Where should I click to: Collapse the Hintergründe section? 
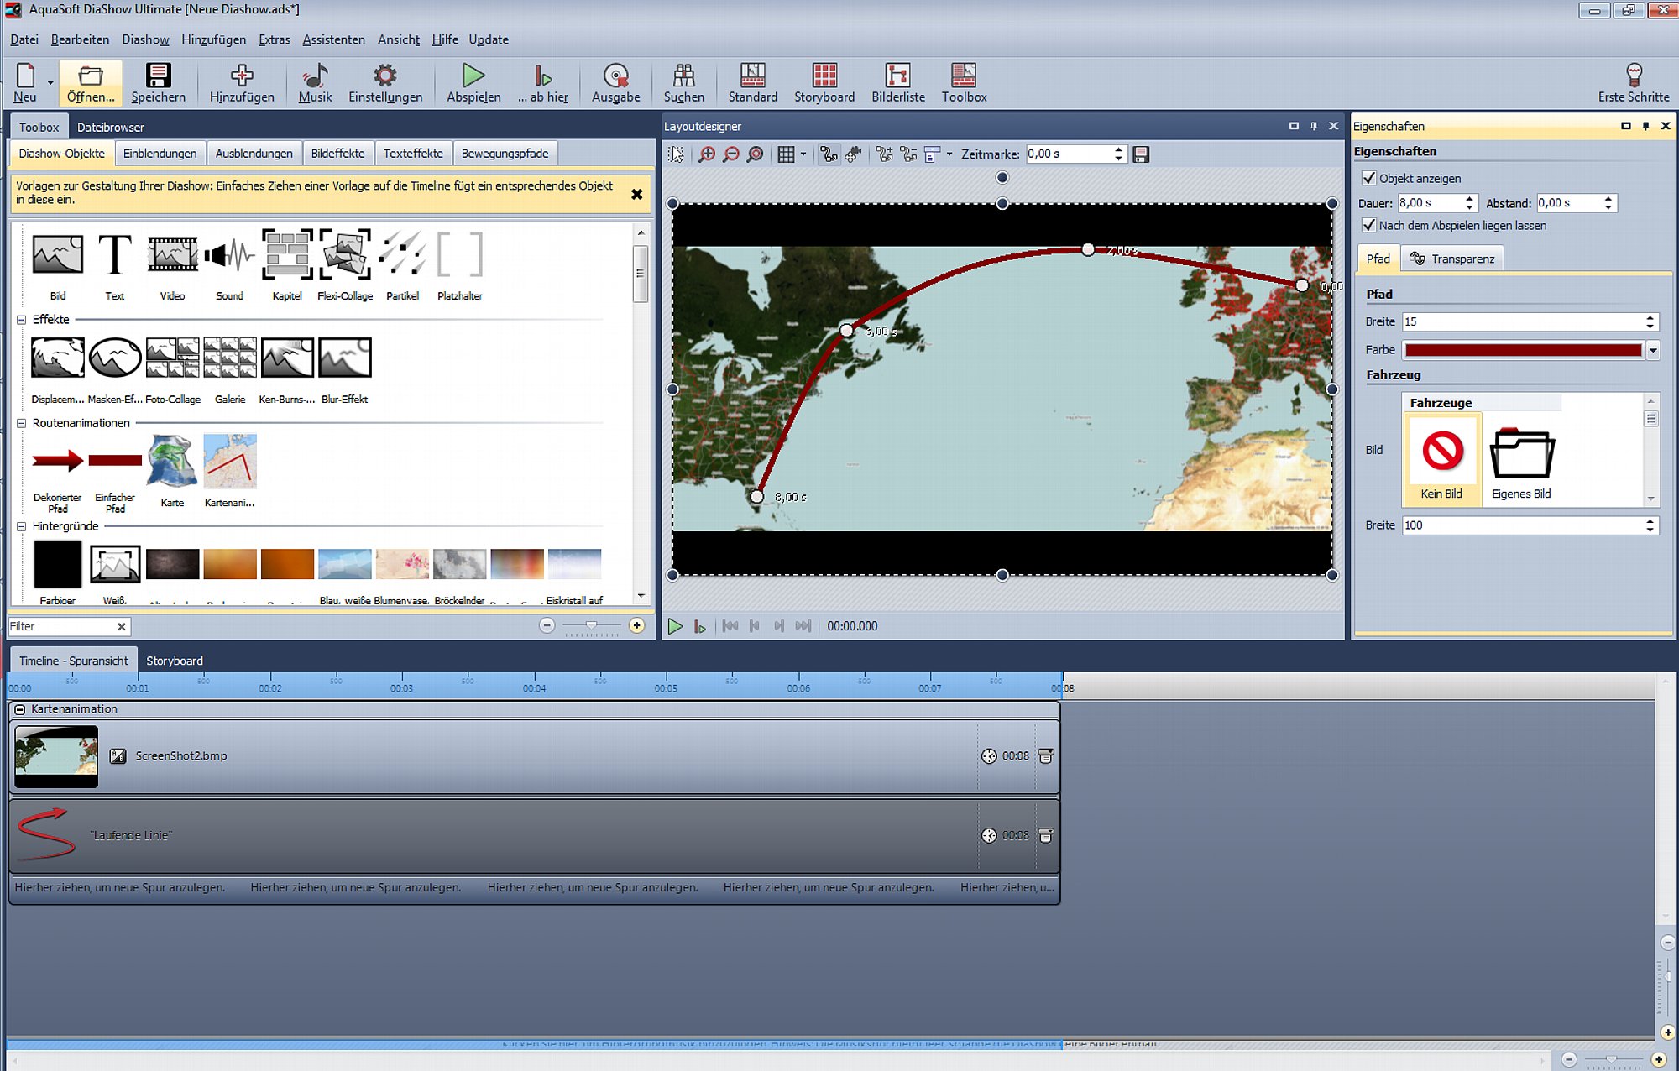[x=22, y=526]
